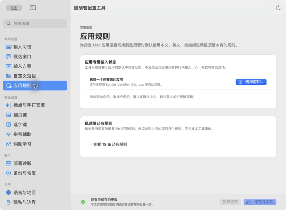Open the 词频学习 page

(x=35, y=144)
